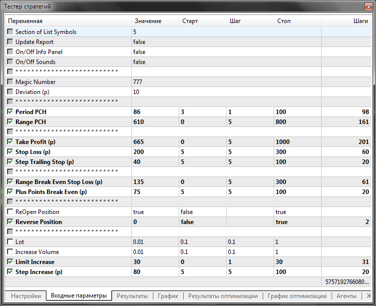
Task: Click the Значение column header
Action: [x=155, y=21]
